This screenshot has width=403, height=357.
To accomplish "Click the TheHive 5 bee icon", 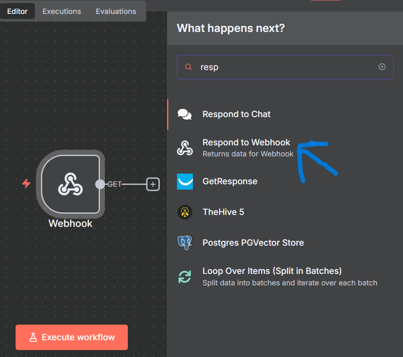I will point(185,212).
